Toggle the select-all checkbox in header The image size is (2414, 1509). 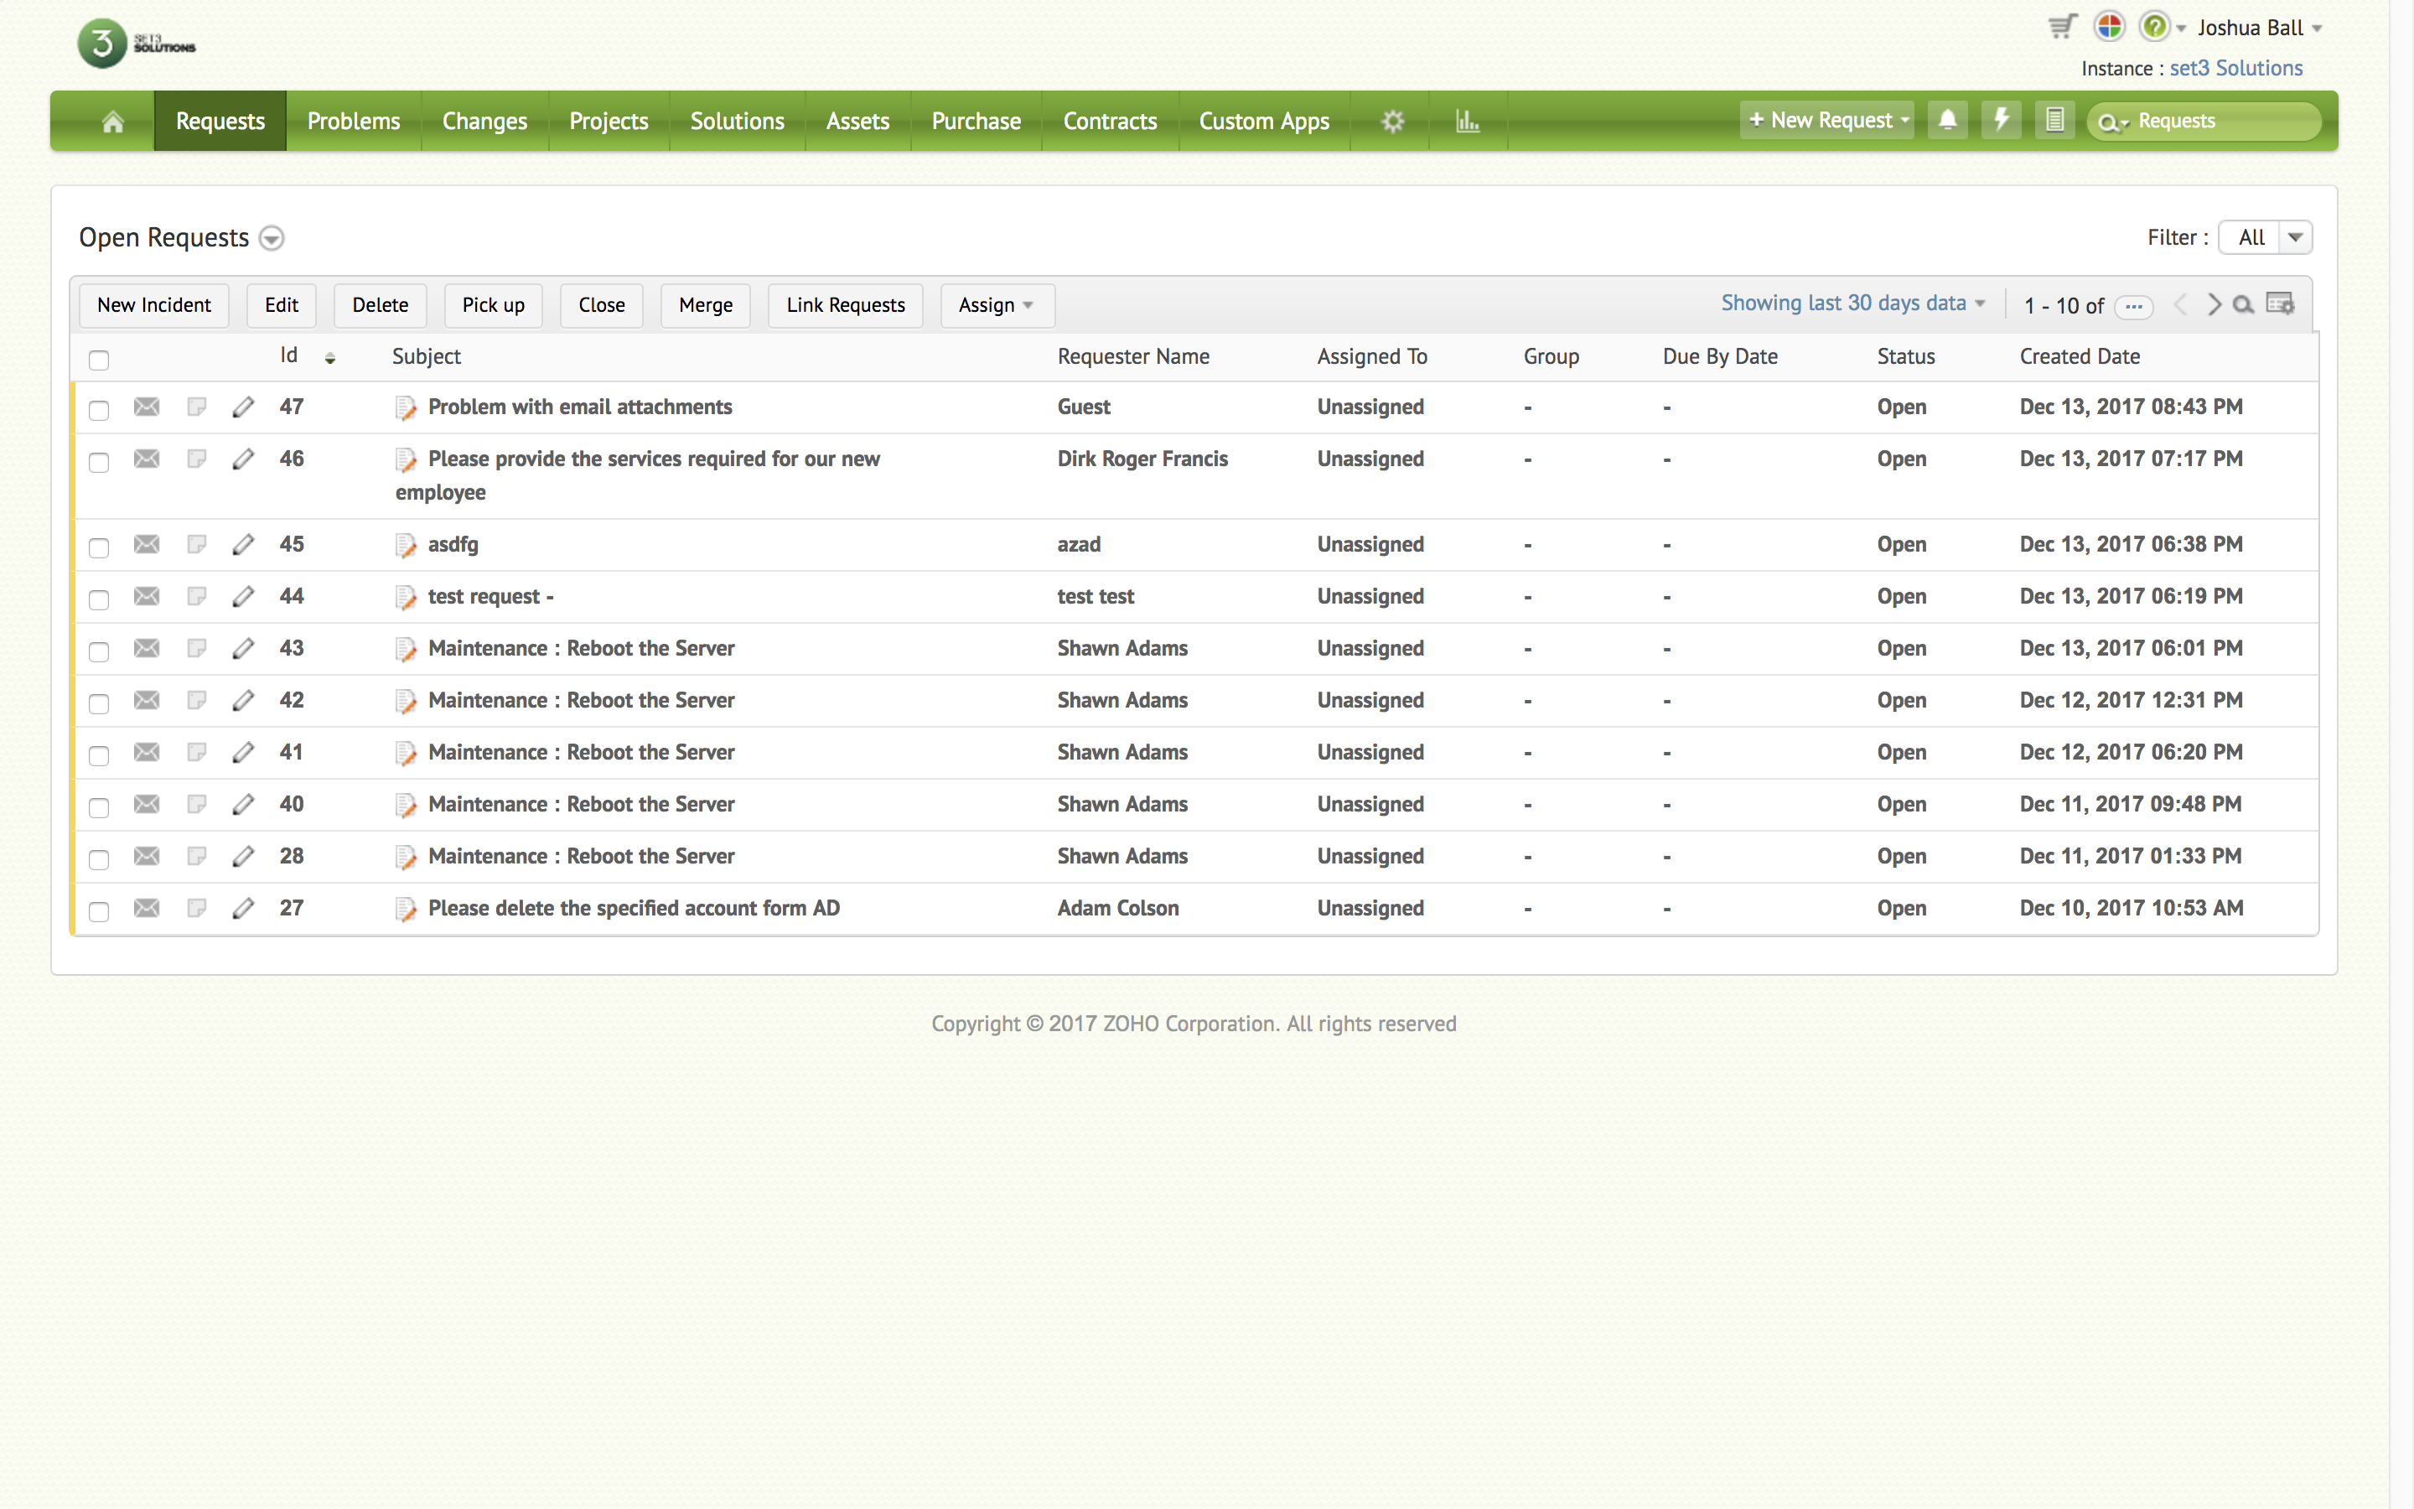tap(99, 360)
